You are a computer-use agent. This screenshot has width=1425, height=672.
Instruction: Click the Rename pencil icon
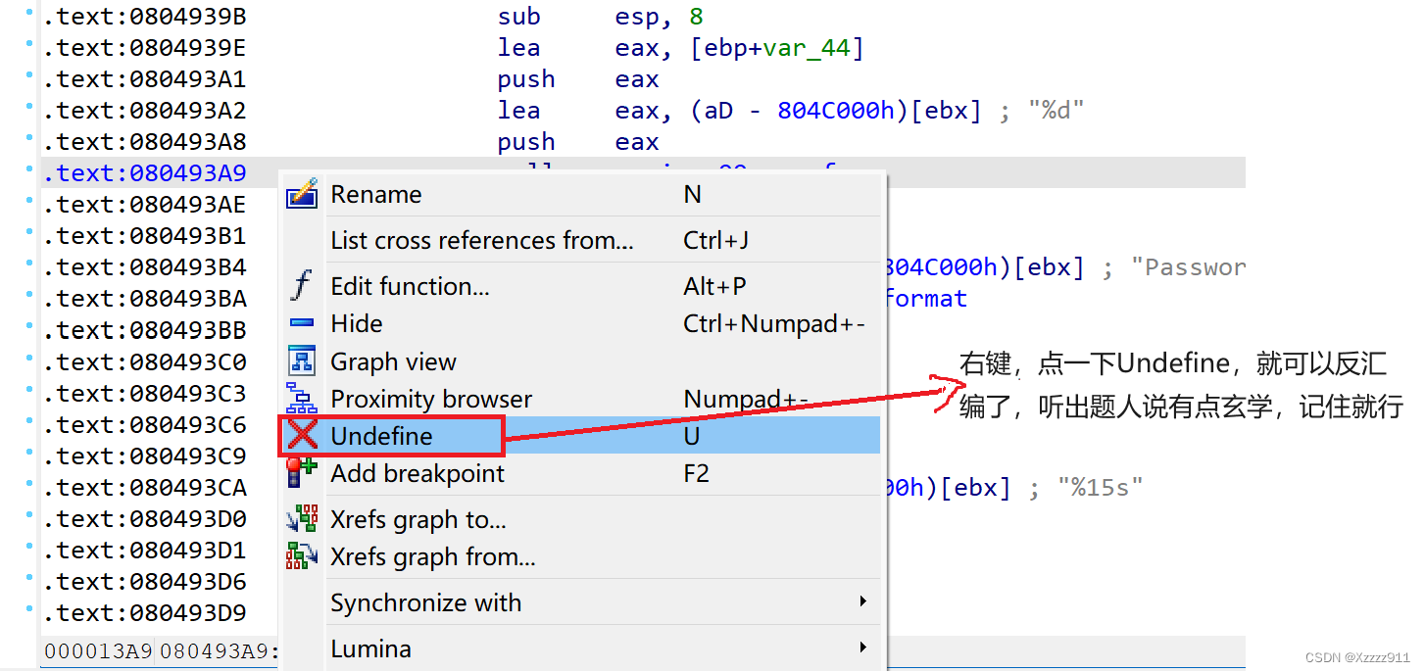[302, 194]
